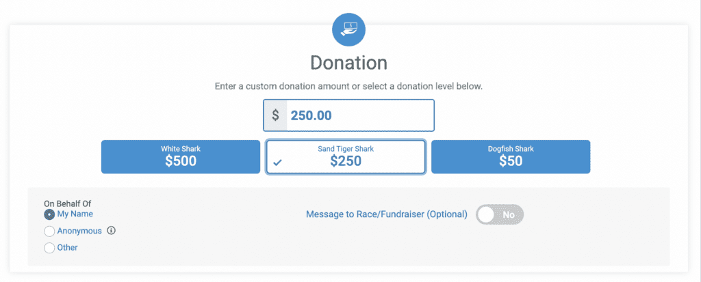701x282 pixels.
Task: Toggle the Message to Race/Fundraiser switch
Action: 499,214
